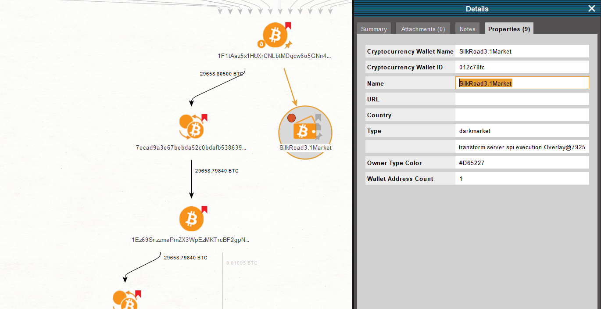This screenshot has width=601, height=309.
Task: Select the 1F1tAaz5x1HUXrCNLbtMDqcw6o5GNn4 bitcoin address node icon
Action: pyautogui.click(x=275, y=36)
